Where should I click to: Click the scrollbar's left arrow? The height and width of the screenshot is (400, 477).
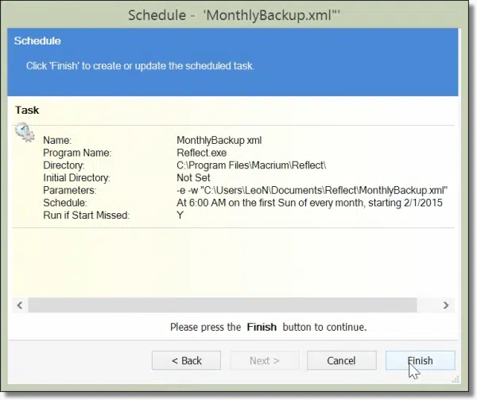pos(20,305)
